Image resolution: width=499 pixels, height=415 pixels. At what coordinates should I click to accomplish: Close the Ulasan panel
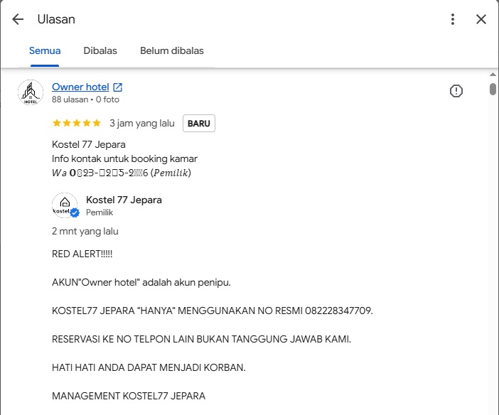(481, 19)
